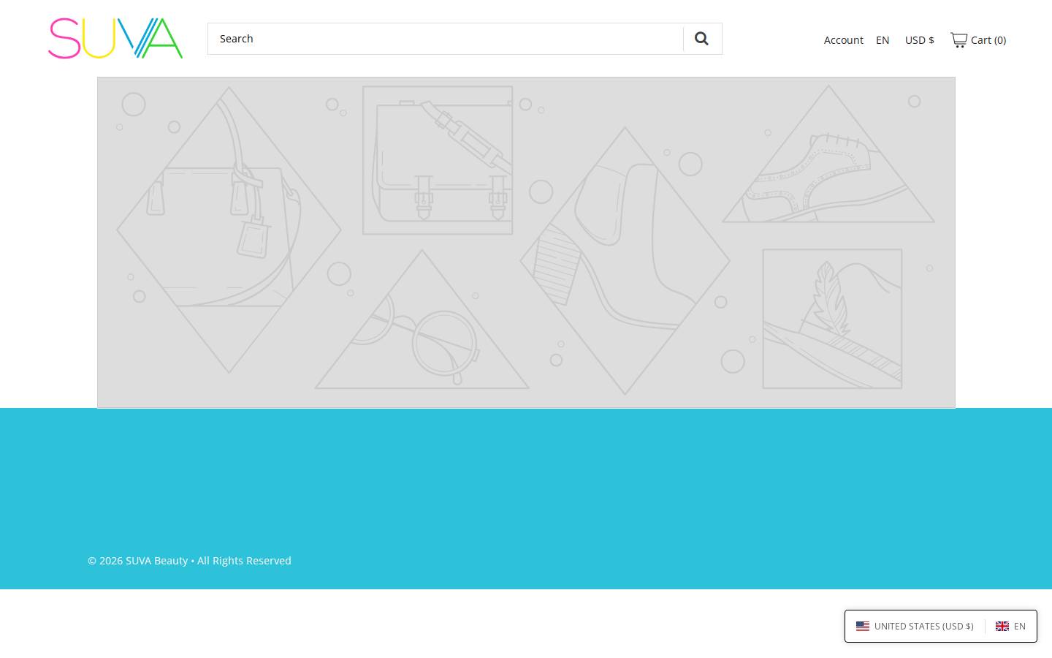Click the UK flag icon
1052x658 pixels.
point(1002,626)
